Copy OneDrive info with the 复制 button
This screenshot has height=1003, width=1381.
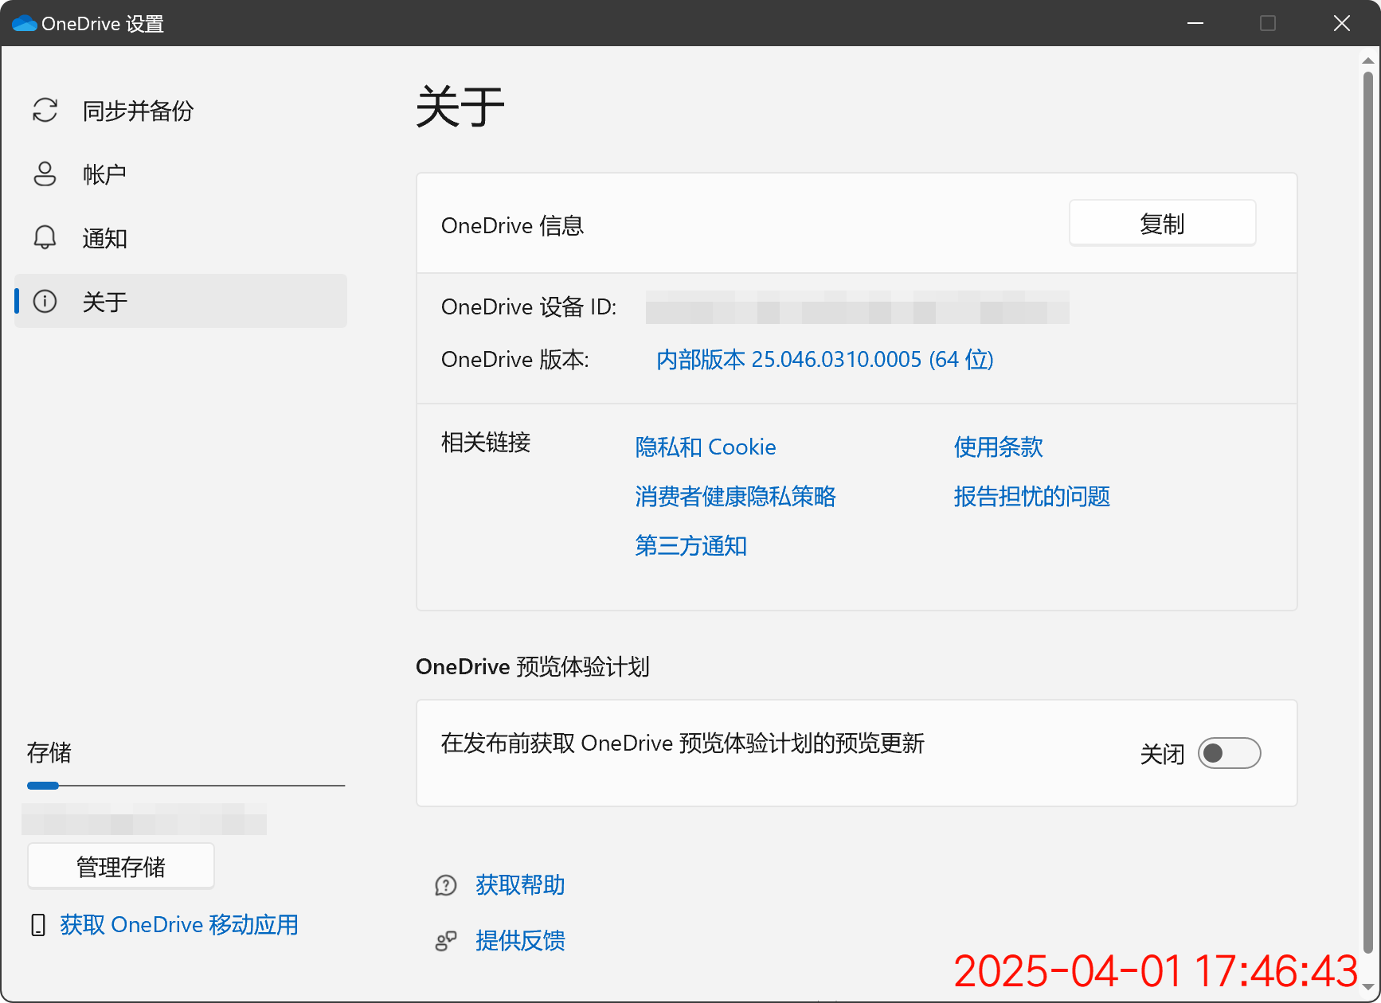(1162, 224)
